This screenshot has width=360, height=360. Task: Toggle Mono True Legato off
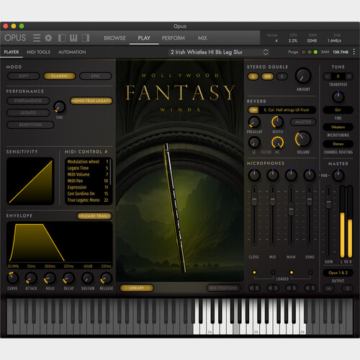(x=91, y=101)
